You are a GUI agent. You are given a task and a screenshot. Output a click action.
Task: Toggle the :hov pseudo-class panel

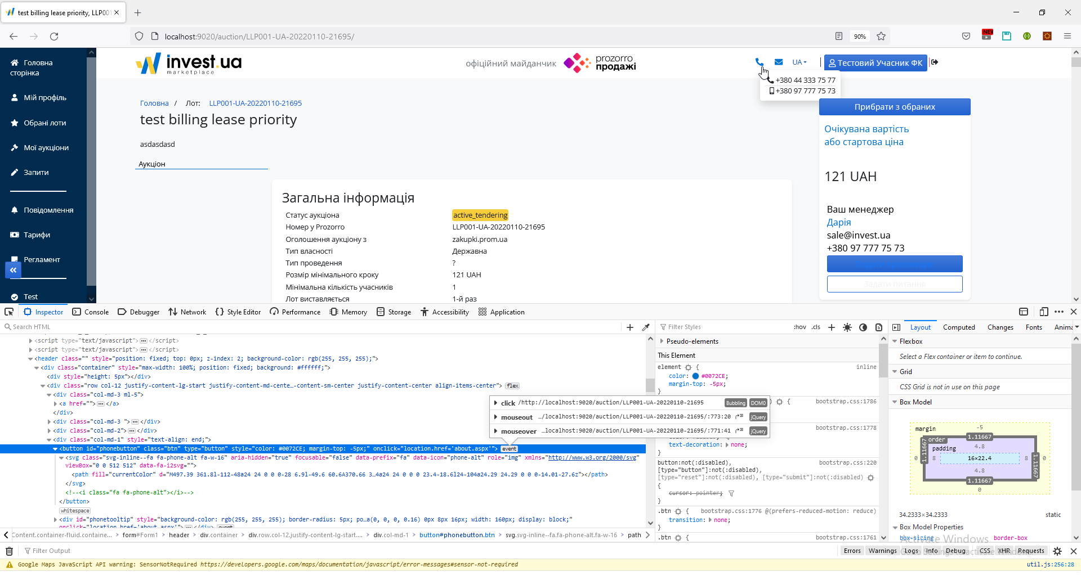tap(800, 327)
